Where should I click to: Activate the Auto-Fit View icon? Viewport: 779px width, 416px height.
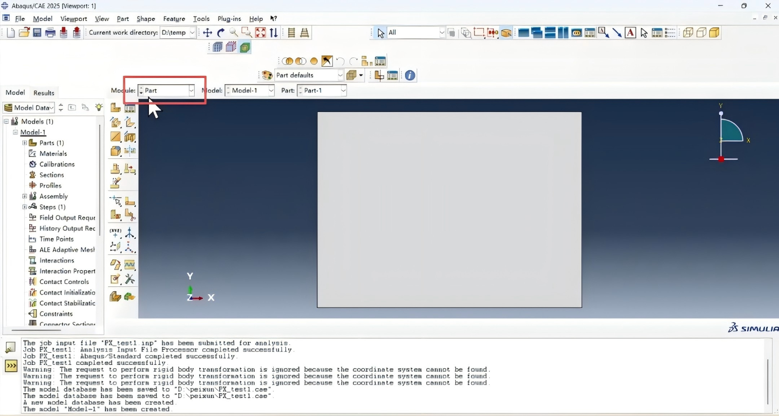tap(260, 33)
